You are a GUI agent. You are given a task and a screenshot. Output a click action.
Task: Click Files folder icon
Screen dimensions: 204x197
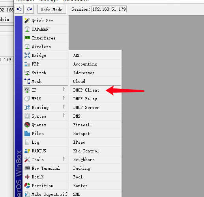(27, 133)
